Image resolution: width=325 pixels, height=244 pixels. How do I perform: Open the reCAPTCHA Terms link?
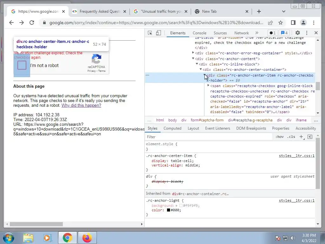click(x=102, y=71)
